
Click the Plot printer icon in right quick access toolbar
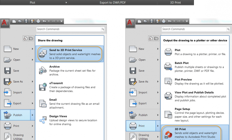[164, 21]
